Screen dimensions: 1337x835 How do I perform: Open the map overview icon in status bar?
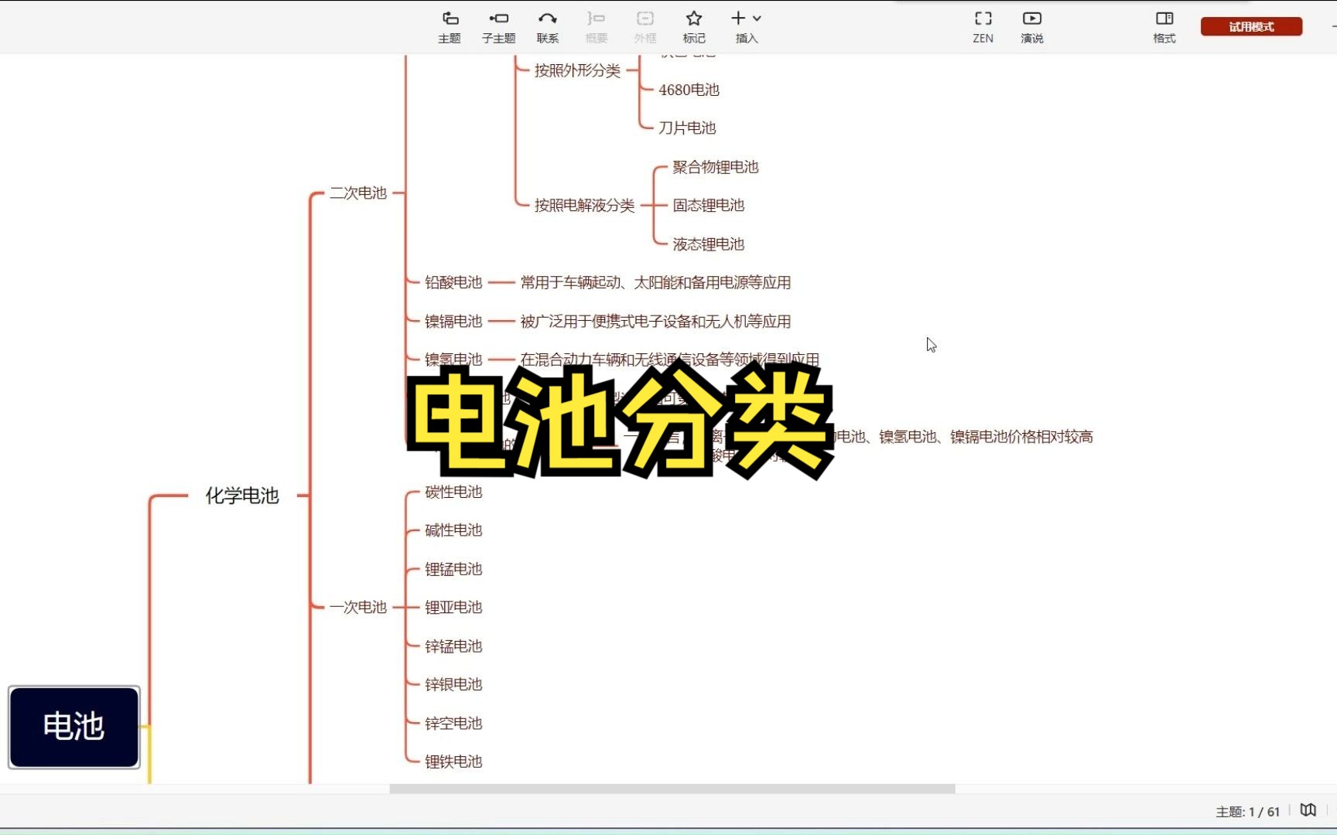tap(1308, 810)
